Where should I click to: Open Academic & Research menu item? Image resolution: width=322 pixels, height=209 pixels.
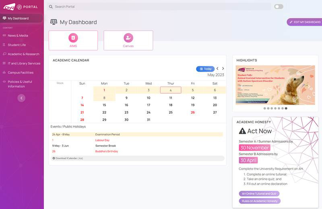click(23, 54)
